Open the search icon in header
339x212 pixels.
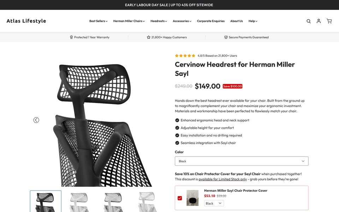[x=309, y=21]
